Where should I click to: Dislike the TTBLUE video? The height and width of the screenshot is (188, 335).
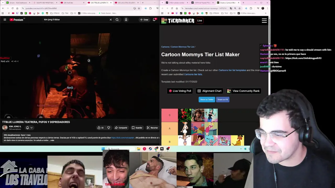coord(109,128)
